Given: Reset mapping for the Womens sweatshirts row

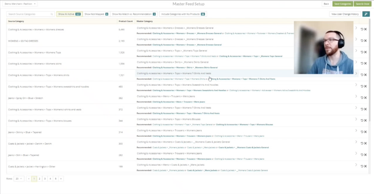Looking at the screenshot, I should (x=361, y=86).
